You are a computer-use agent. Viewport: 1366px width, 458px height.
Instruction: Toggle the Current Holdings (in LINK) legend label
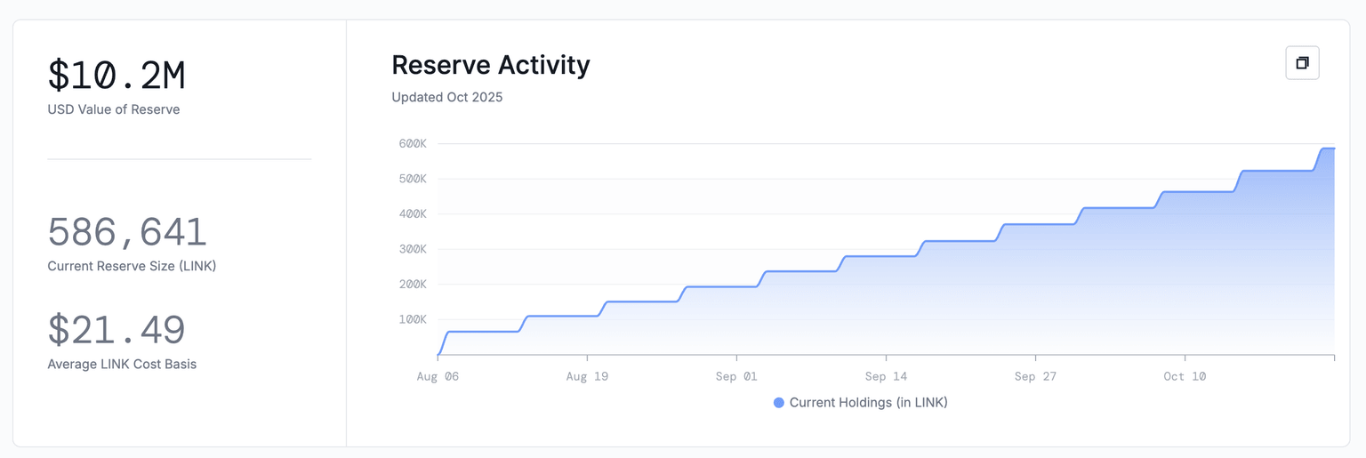(868, 403)
